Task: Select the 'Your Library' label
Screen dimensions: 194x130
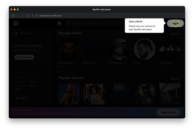Action: (x=27, y=33)
